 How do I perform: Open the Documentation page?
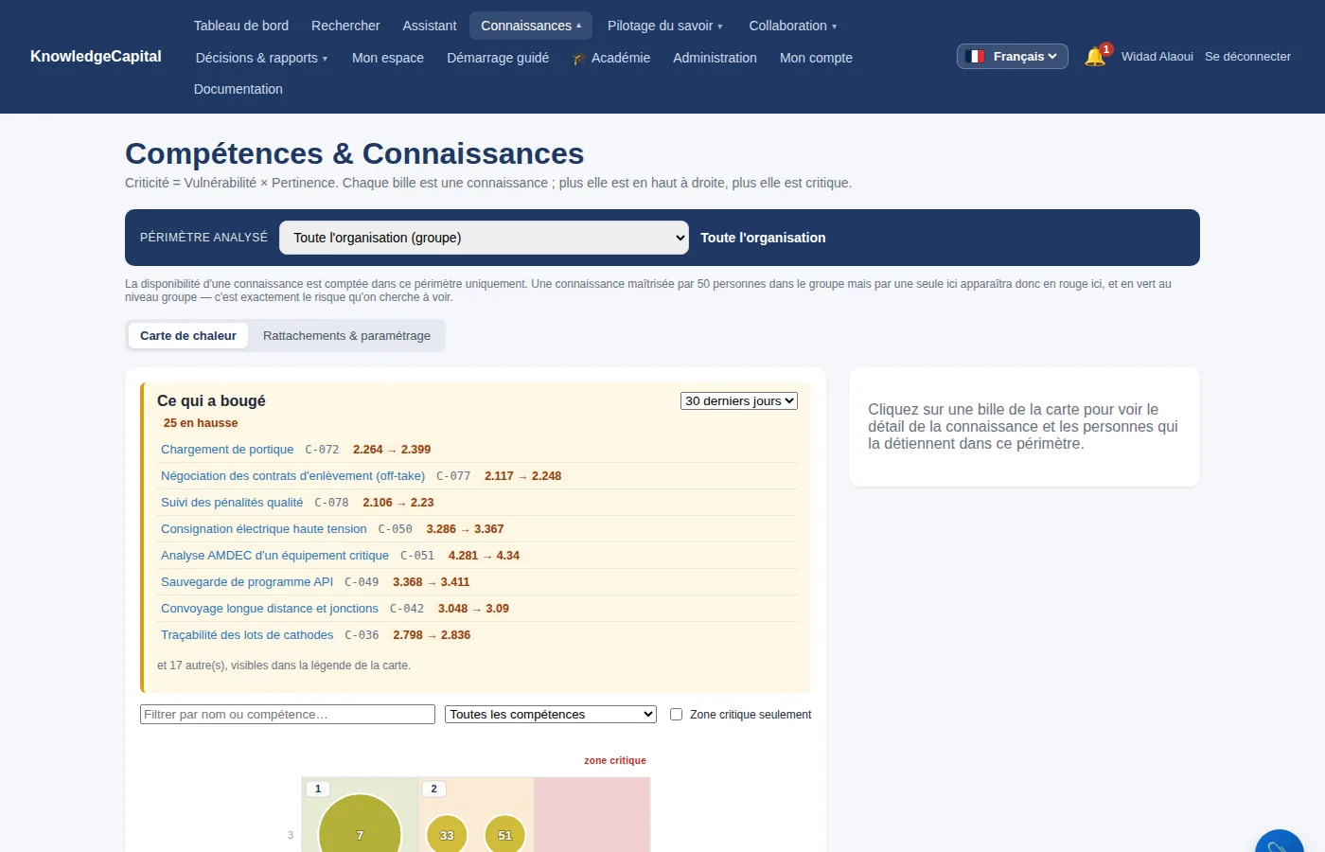pos(238,89)
